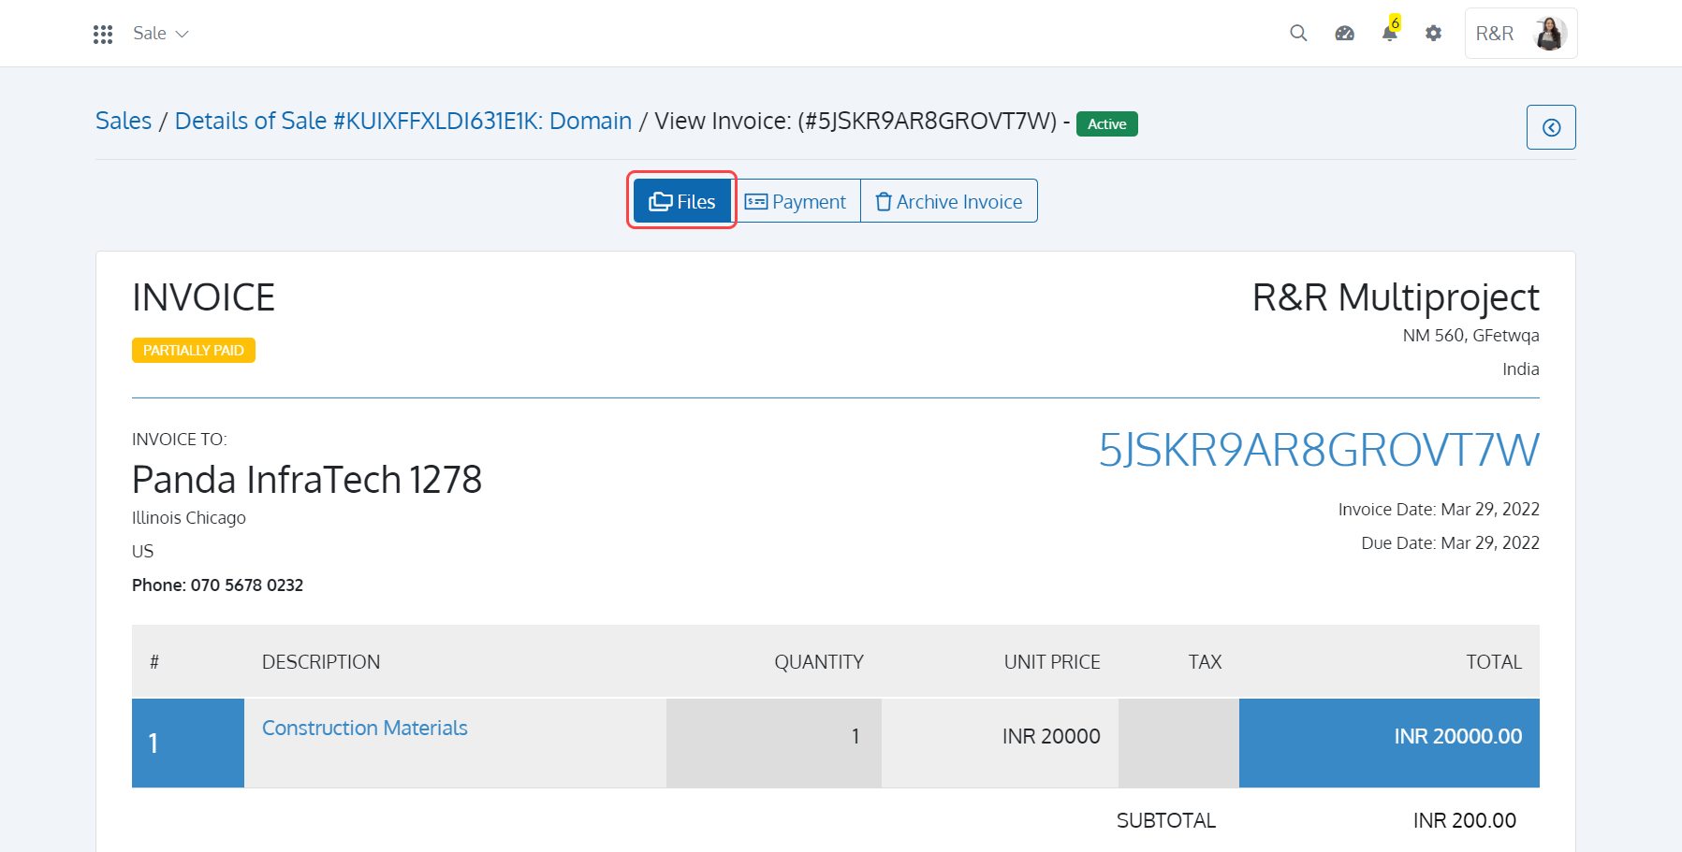Screen dimensions: 1682x852
Task: Click the Active status badge
Action: coord(1107,123)
